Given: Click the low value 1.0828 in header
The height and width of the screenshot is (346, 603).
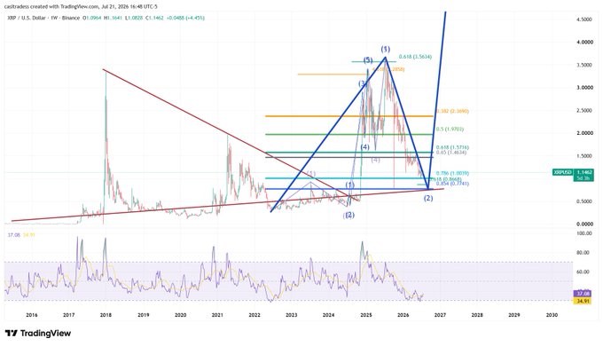Looking at the screenshot, I should point(137,18).
